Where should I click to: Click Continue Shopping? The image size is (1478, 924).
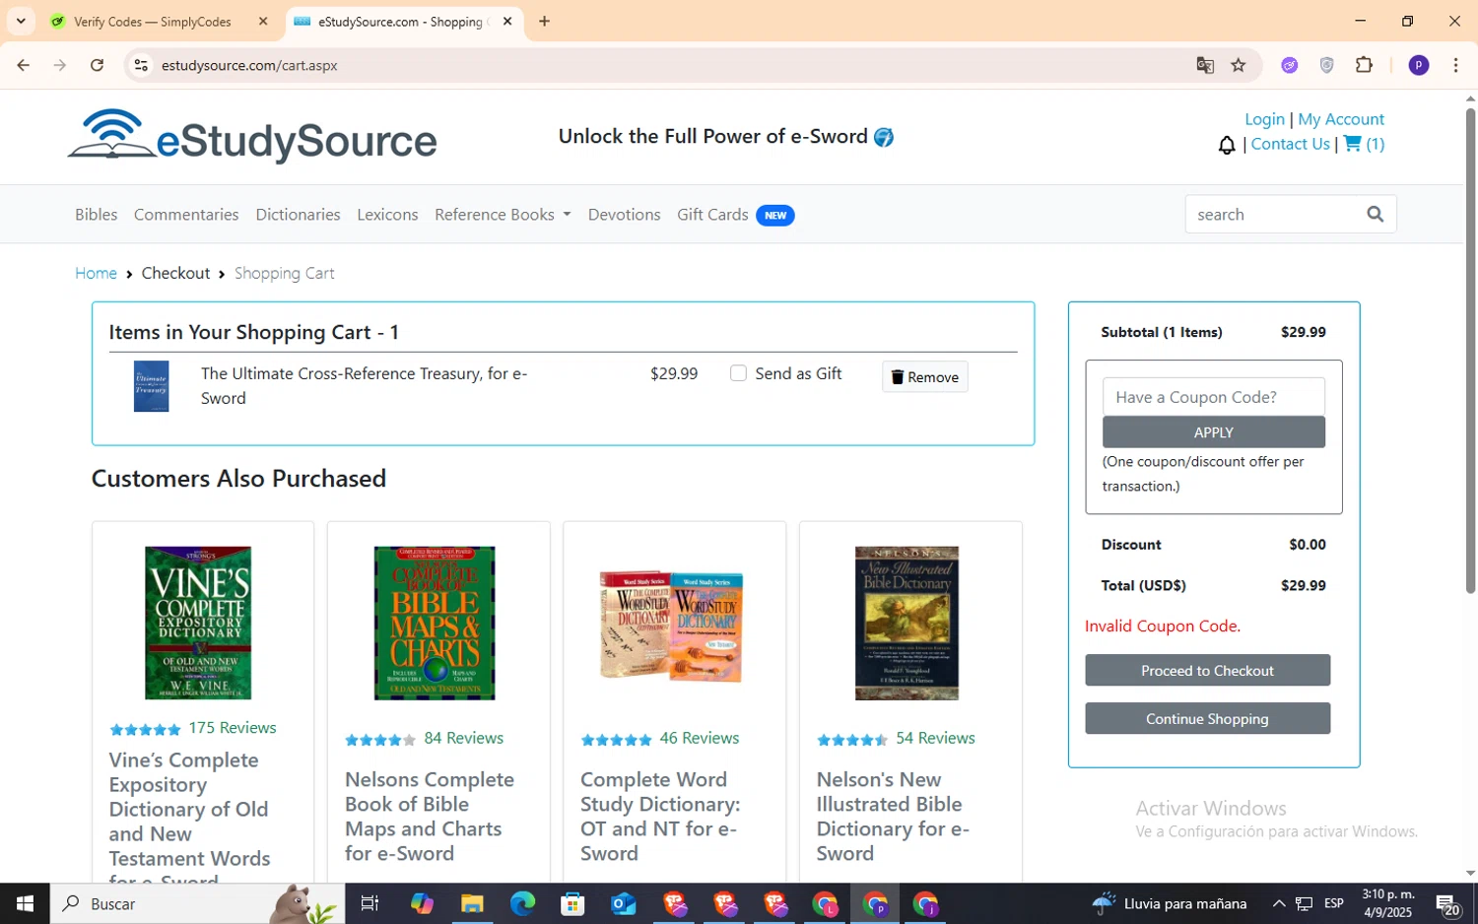click(1207, 718)
